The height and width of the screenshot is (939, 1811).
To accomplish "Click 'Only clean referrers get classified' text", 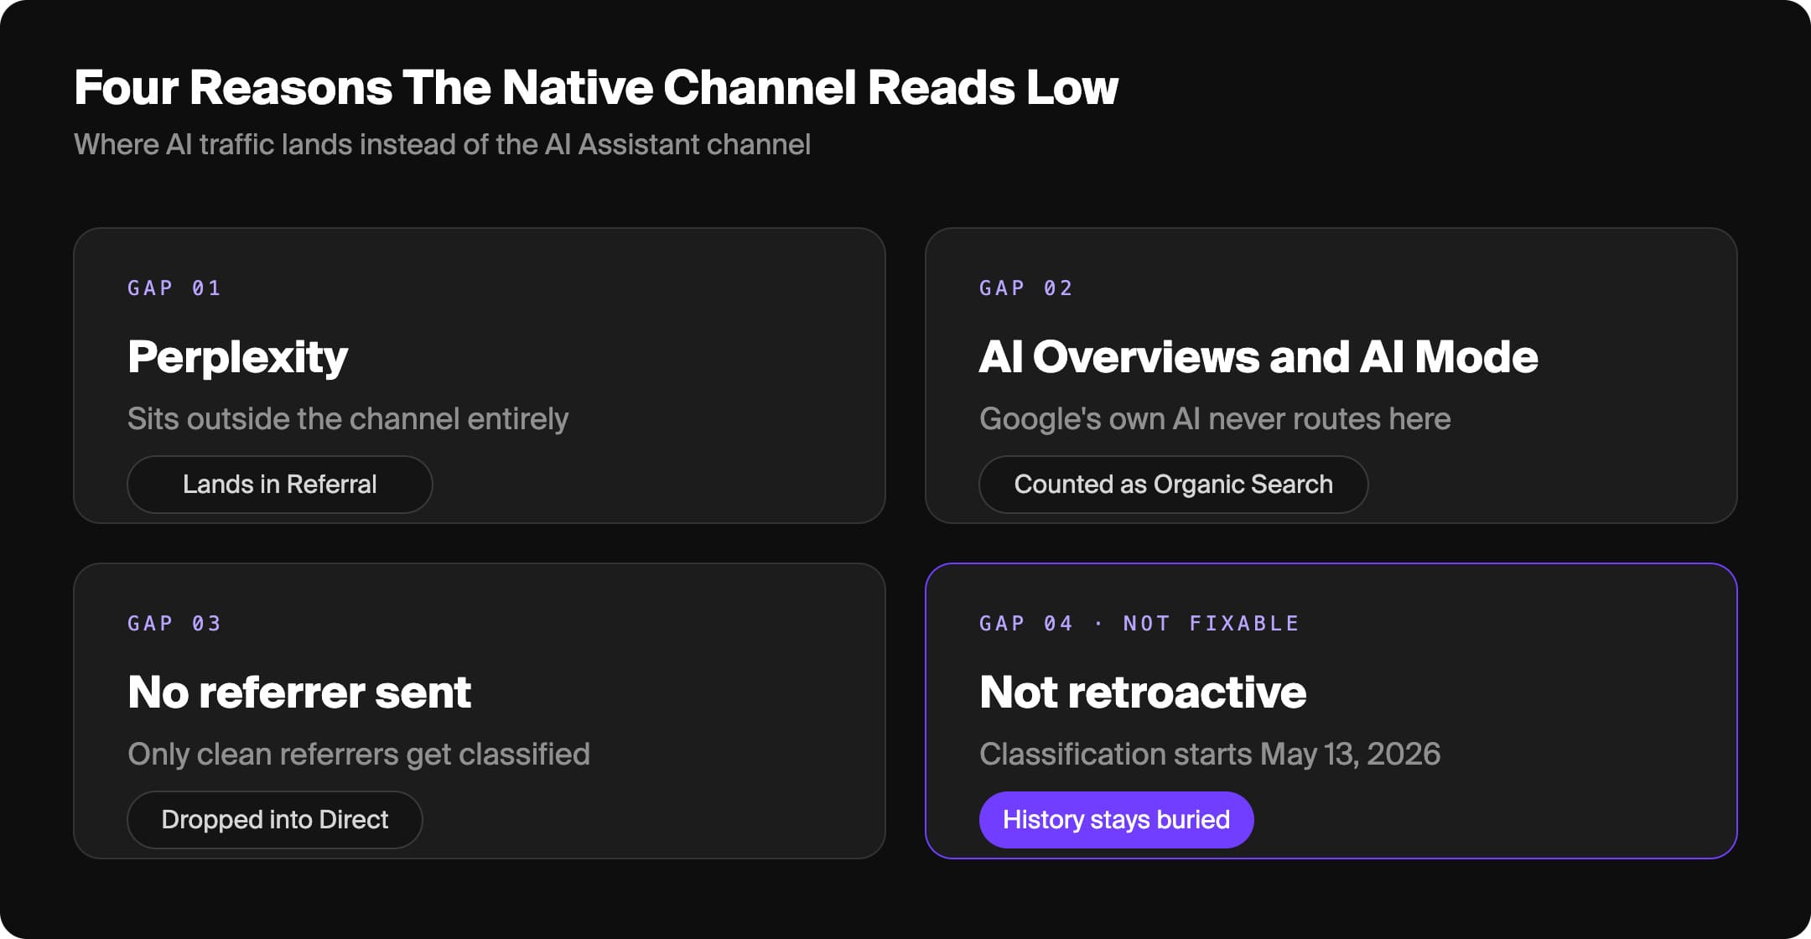I will pyautogui.click(x=359, y=755).
